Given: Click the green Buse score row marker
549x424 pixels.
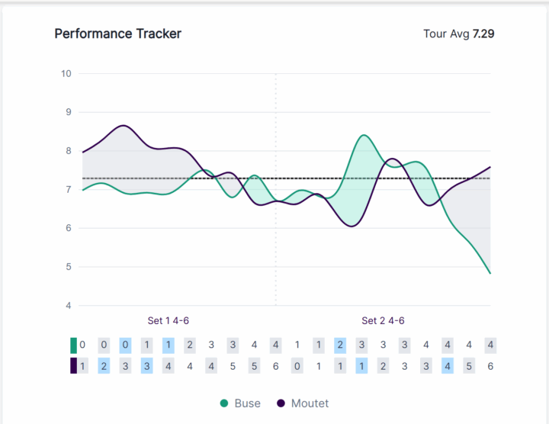Looking at the screenshot, I should (x=73, y=345).
